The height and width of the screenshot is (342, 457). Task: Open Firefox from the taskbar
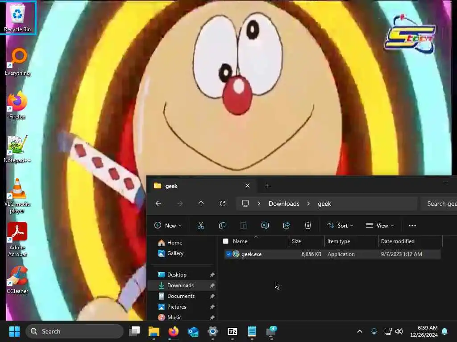174,331
